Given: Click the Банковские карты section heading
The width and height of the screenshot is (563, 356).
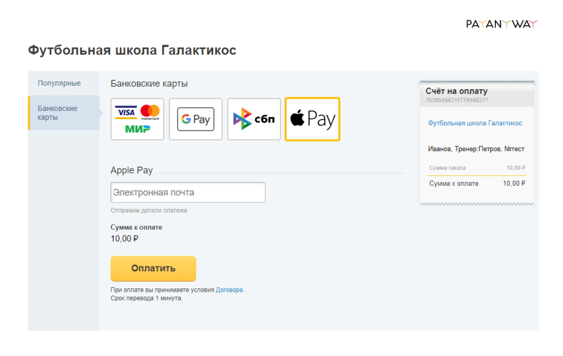Looking at the screenshot, I should tap(149, 84).
